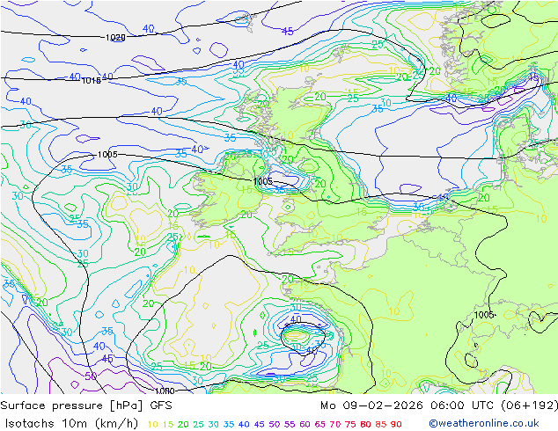This screenshot has width=558, height=431.
Task: Click the 65 value in the isotach legend
Action: pyautogui.click(x=319, y=424)
